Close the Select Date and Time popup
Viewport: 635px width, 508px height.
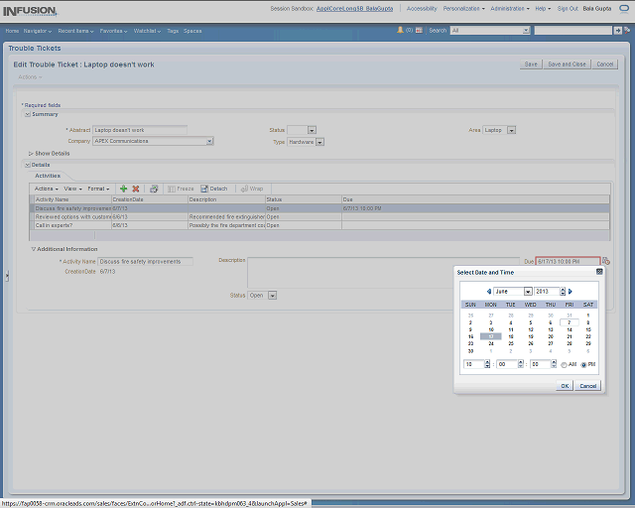point(599,271)
